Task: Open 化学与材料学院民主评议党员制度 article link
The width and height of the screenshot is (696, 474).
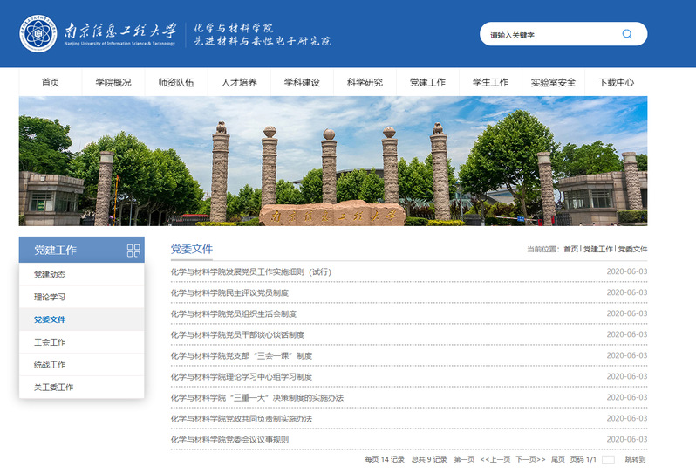Action: [x=229, y=293]
